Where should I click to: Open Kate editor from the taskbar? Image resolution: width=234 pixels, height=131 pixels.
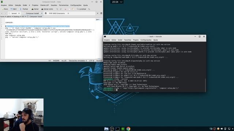[123, 129]
